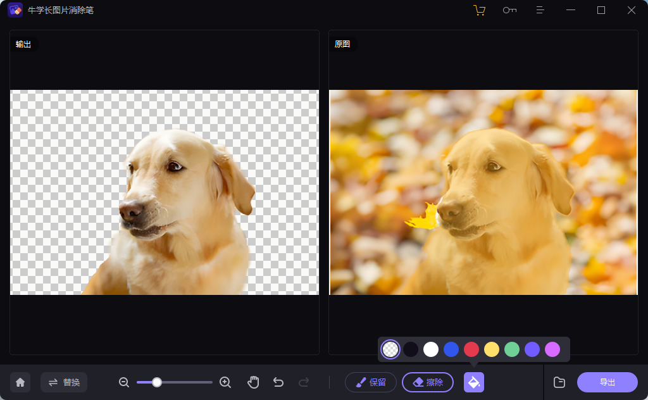This screenshot has height=400, width=648.
Task: Choose the transparent background swatch
Action: (x=390, y=349)
